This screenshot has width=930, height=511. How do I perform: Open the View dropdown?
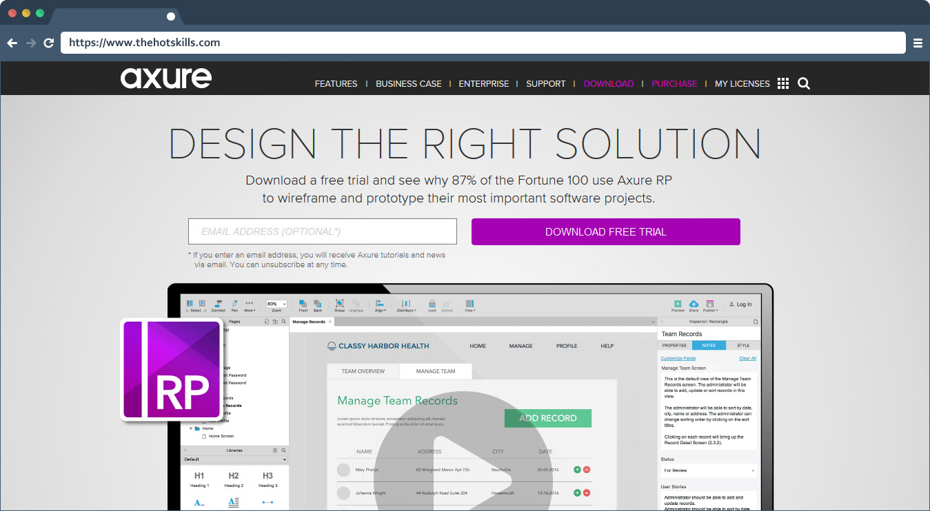pyautogui.click(x=469, y=306)
